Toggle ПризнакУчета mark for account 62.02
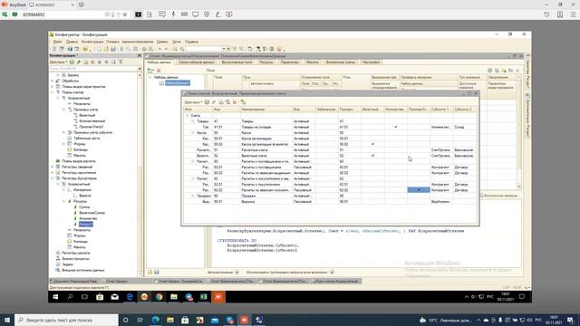Screen dimensions: 580x326 (419, 190)
